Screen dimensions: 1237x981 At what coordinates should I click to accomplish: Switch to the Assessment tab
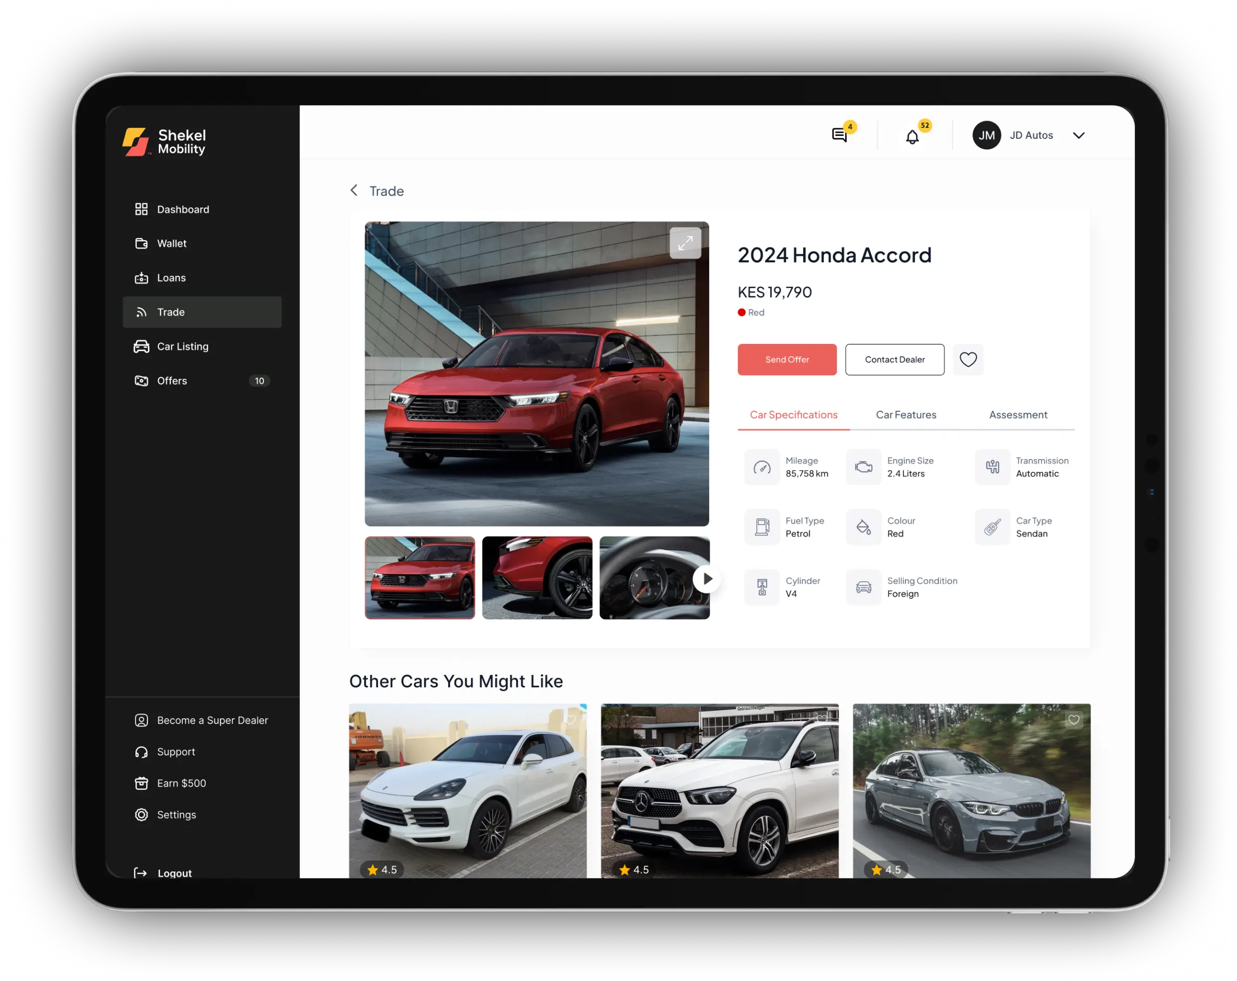point(1018,415)
